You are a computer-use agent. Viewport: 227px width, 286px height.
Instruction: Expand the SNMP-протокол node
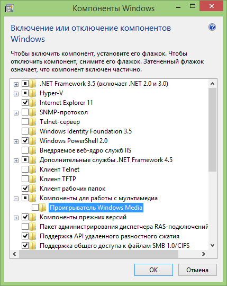[16, 113]
